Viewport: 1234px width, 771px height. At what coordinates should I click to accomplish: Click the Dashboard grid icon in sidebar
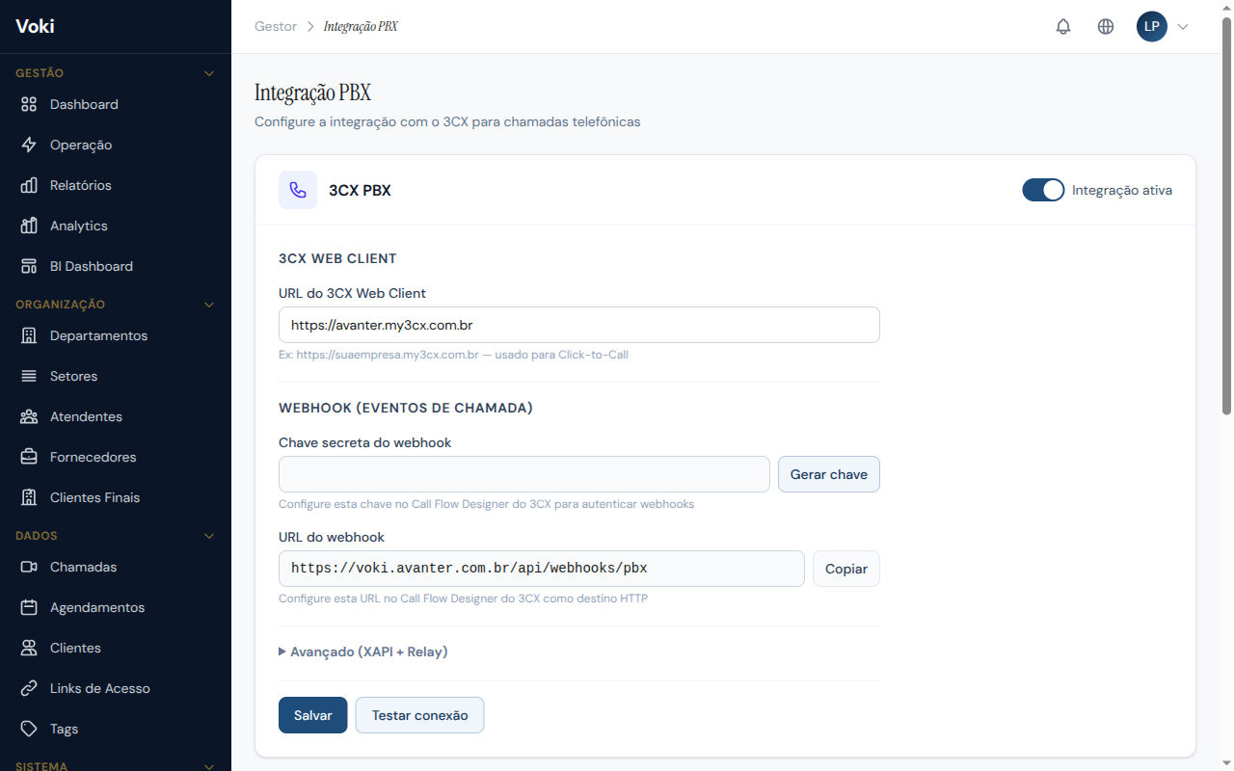(29, 104)
